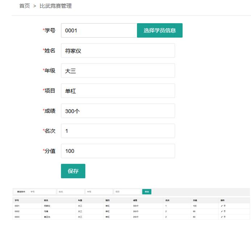Click edit pencil icon for row 0003
The height and width of the screenshot is (227, 251).
point(222,217)
